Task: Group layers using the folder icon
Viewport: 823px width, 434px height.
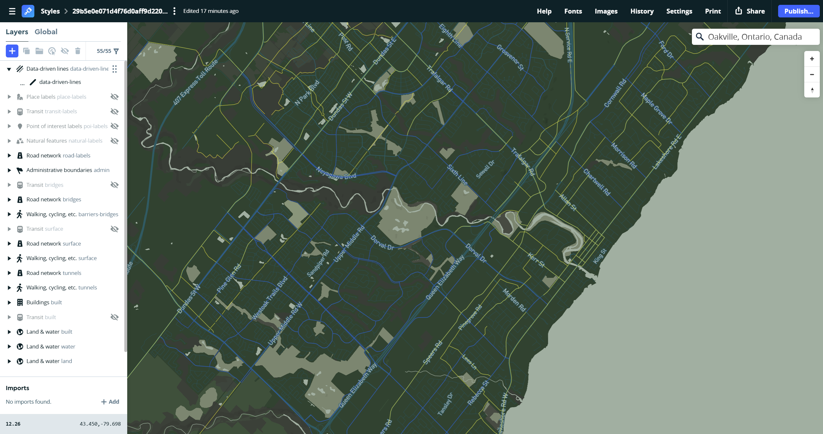Action: click(x=39, y=51)
